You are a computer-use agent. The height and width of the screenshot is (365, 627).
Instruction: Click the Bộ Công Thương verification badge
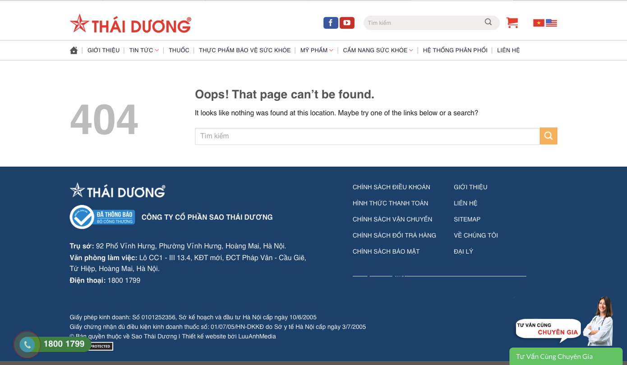point(102,217)
